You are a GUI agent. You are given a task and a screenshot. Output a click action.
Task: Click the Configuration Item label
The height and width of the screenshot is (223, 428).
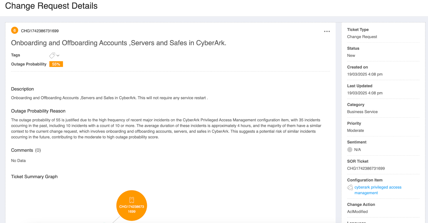(365, 180)
